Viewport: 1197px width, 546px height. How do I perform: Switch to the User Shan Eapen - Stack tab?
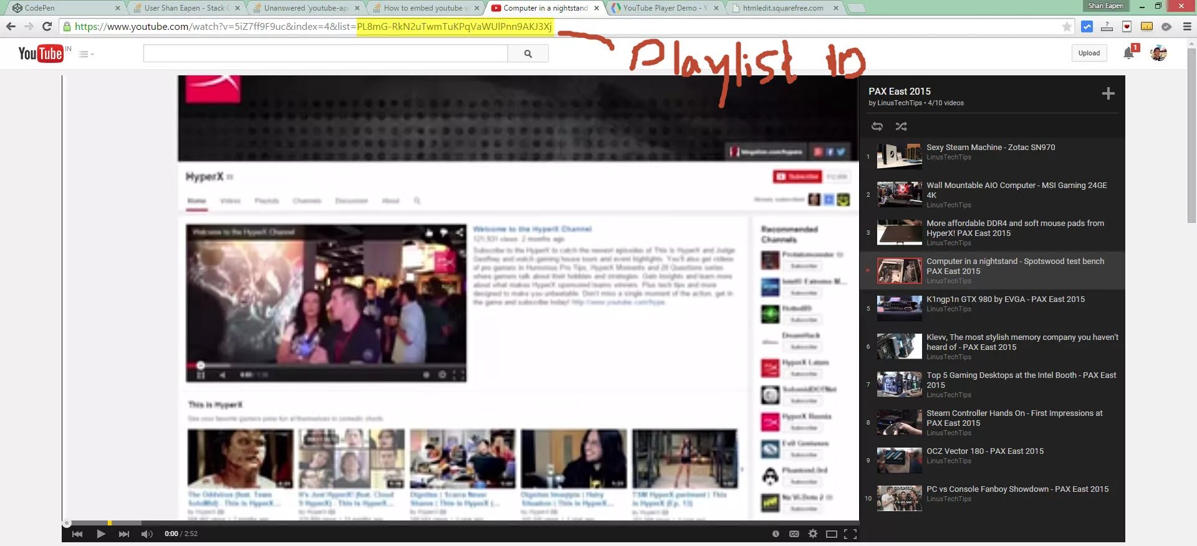[186, 8]
